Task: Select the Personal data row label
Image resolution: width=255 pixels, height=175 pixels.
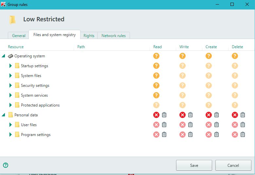Action: (26, 115)
